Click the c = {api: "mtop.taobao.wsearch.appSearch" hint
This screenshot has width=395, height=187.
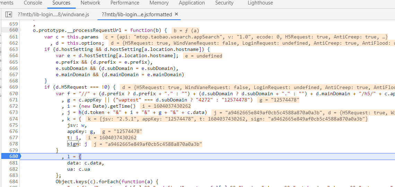[246, 37]
